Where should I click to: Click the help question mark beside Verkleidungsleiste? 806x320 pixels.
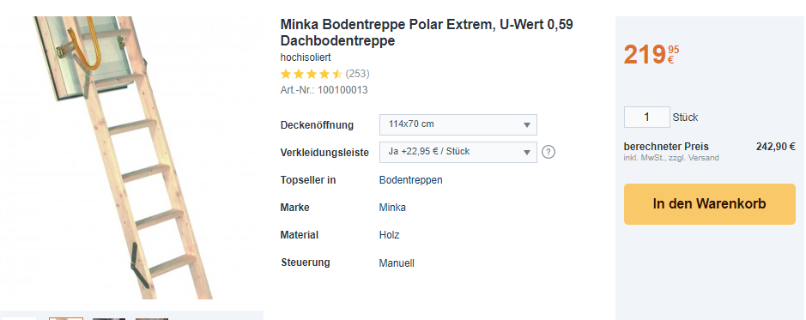548,152
